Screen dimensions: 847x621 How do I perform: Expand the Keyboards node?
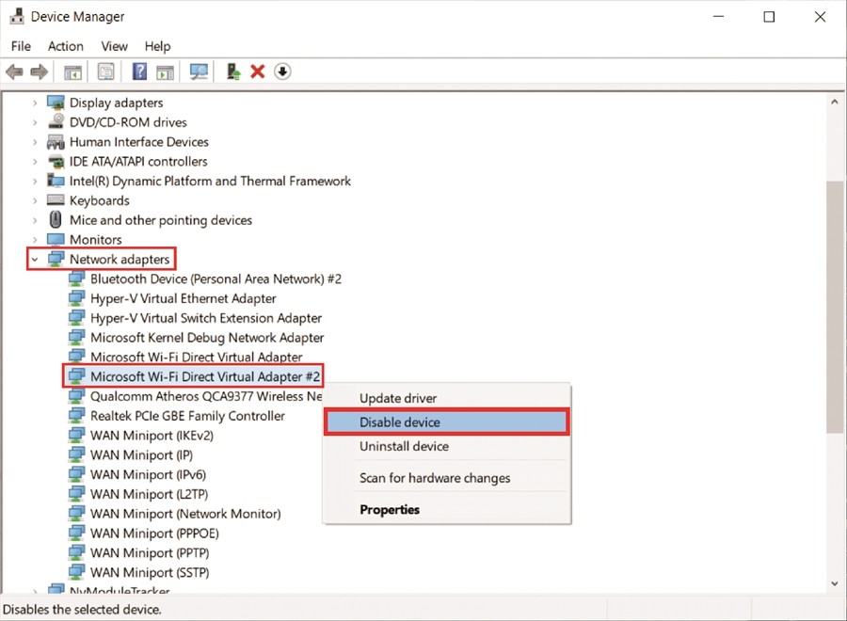[x=35, y=200]
